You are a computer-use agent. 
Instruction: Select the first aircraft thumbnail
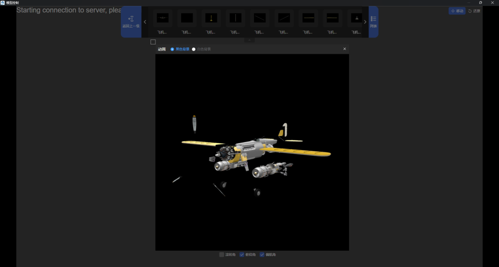[162, 18]
